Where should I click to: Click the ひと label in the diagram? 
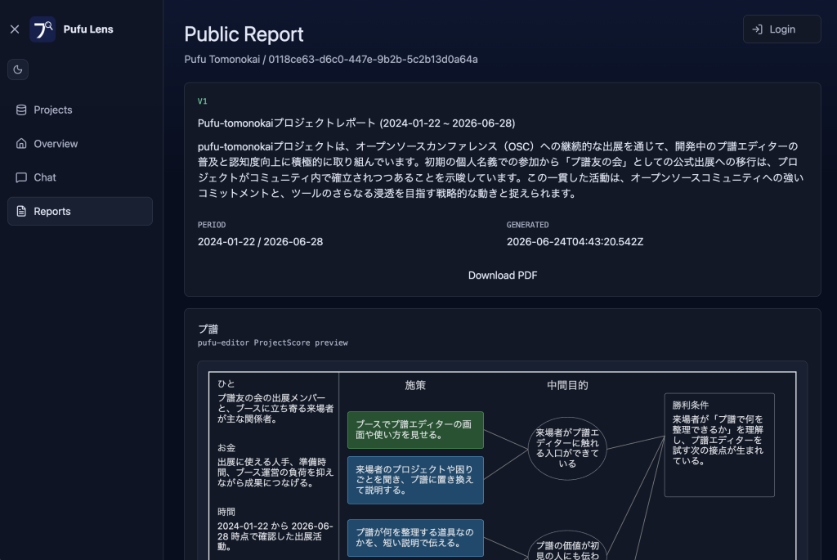[226, 384]
